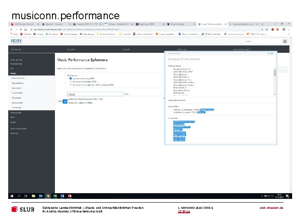Open Letzte Änderungen in the sidebar
The height and width of the screenshot is (221, 295).
pyautogui.click(x=18, y=129)
